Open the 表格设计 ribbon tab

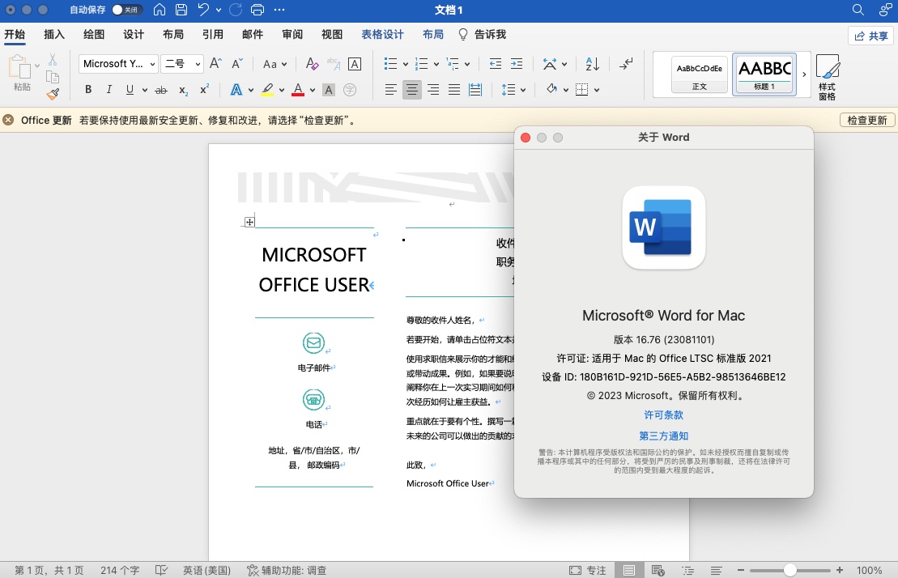[382, 35]
